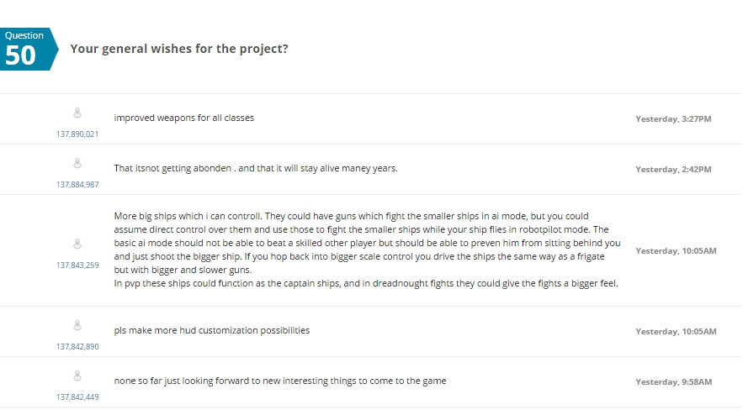Select the 'That itsnot getting abonden' response
This screenshot has height=410, width=743.
click(256, 168)
